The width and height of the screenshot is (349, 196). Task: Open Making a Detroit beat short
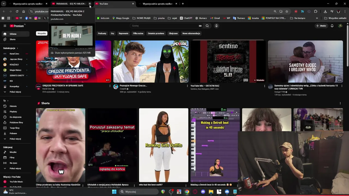click(215, 145)
